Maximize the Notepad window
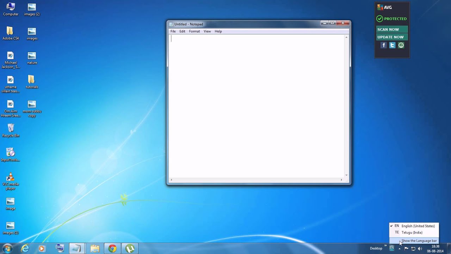Viewport: 451px width, 254px height. tap(332, 23)
